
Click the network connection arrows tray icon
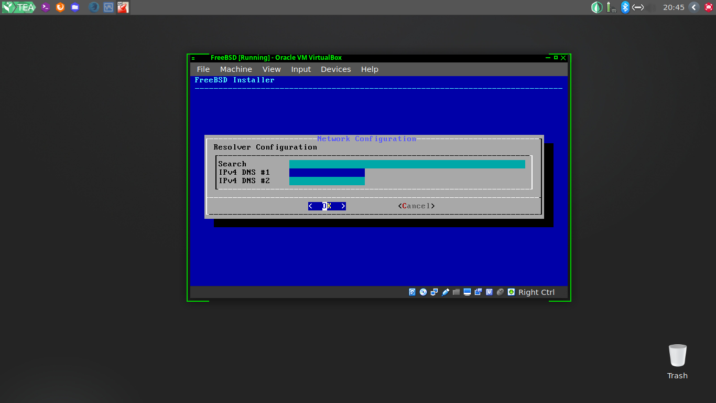pyautogui.click(x=638, y=7)
